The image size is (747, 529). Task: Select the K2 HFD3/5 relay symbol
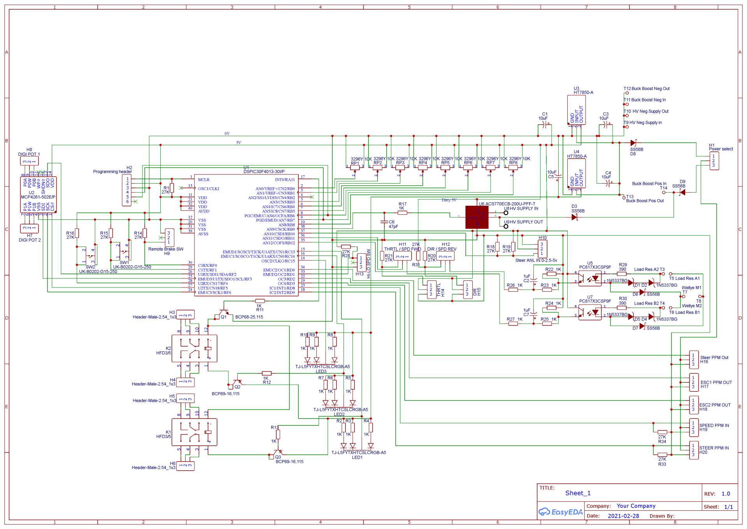pyautogui.click(x=194, y=348)
